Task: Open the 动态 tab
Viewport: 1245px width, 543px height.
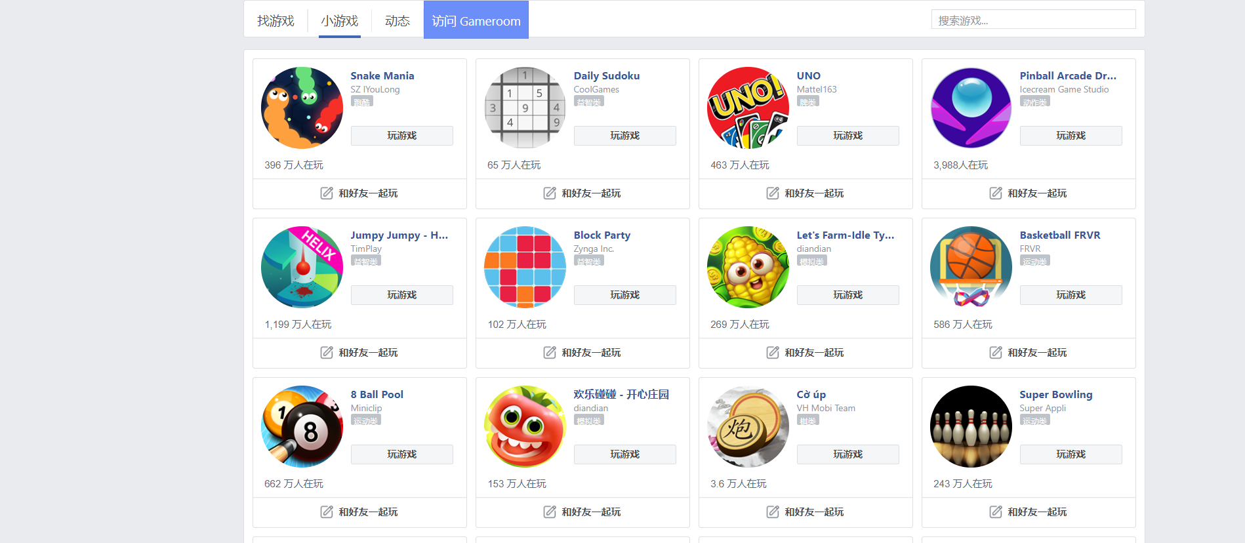Action: pos(397,21)
